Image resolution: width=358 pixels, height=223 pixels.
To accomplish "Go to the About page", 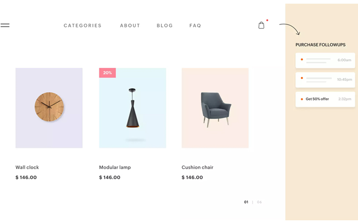I will coord(130,25).
